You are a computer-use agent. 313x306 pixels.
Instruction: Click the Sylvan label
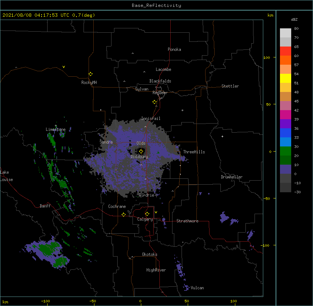click(142, 89)
